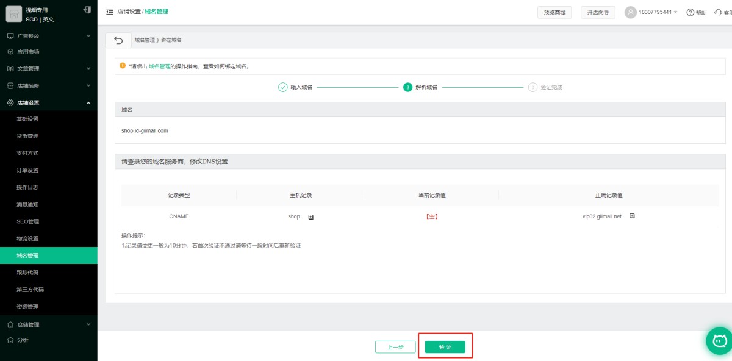Click the green 验证 button
Image resolution: width=732 pixels, height=361 pixels.
tap(445, 347)
